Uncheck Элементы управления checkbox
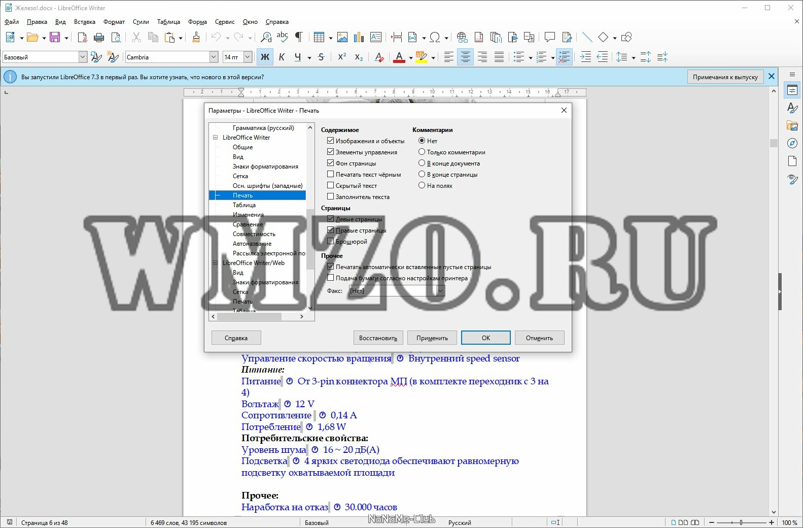Viewport: 803px width, 528px height. pos(331,152)
